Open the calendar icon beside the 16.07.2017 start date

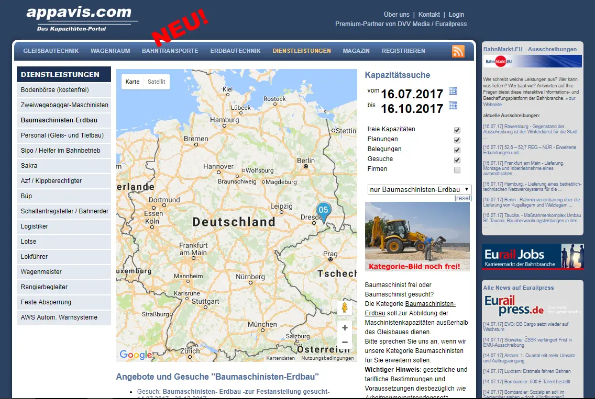453,91
